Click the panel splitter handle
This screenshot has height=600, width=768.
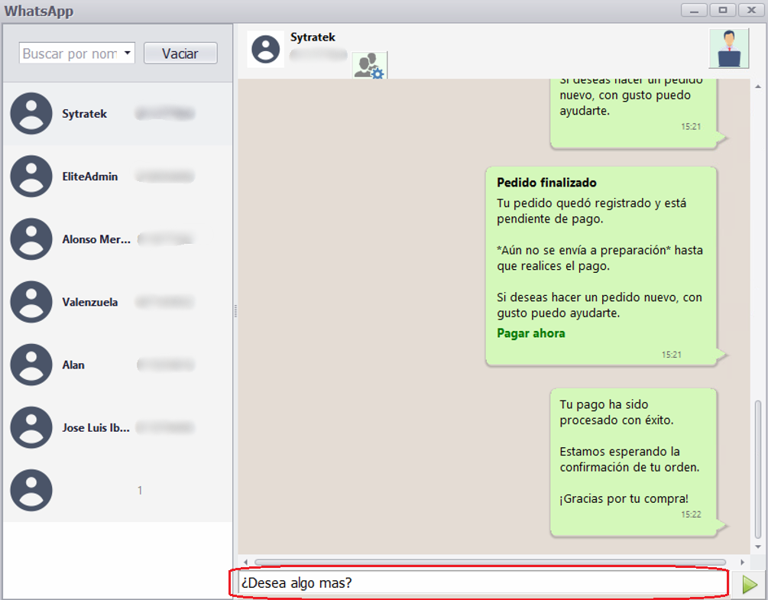235,311
